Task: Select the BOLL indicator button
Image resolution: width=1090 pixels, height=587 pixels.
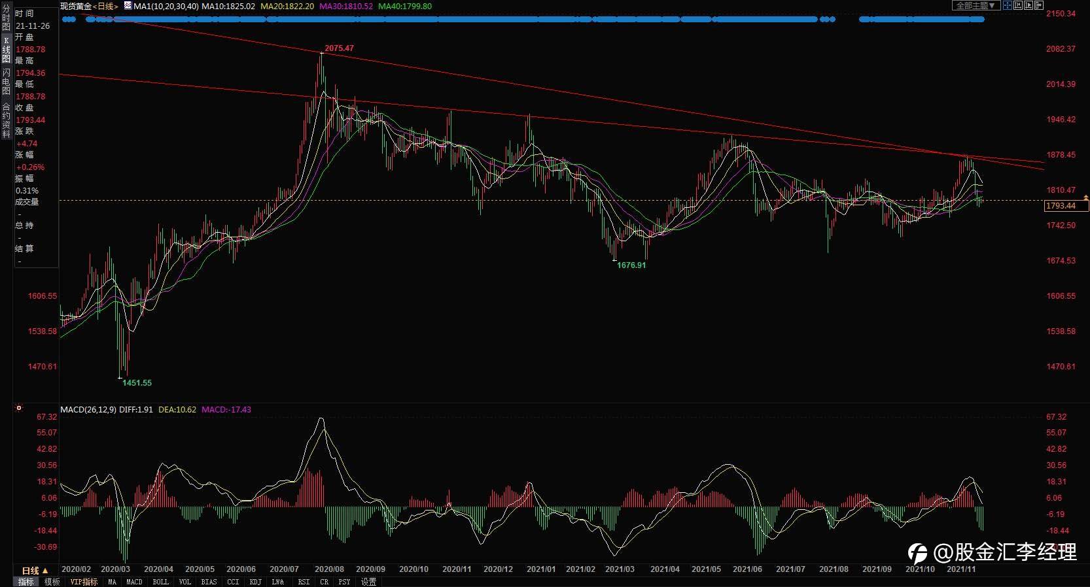Action: tap(161, 582)
